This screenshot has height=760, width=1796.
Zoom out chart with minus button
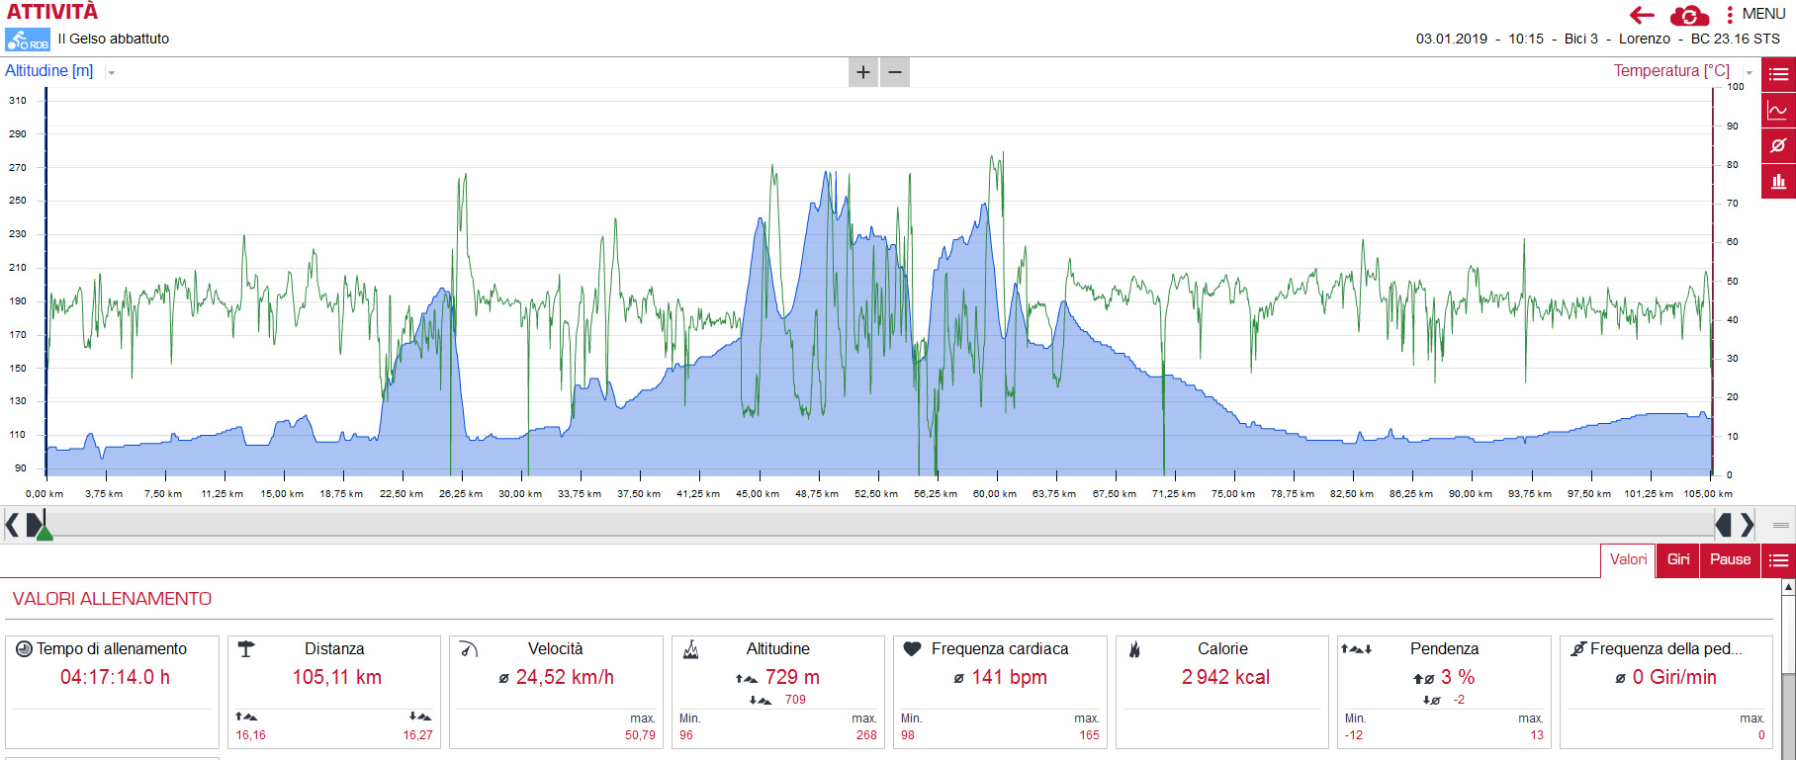pos(895,72)
